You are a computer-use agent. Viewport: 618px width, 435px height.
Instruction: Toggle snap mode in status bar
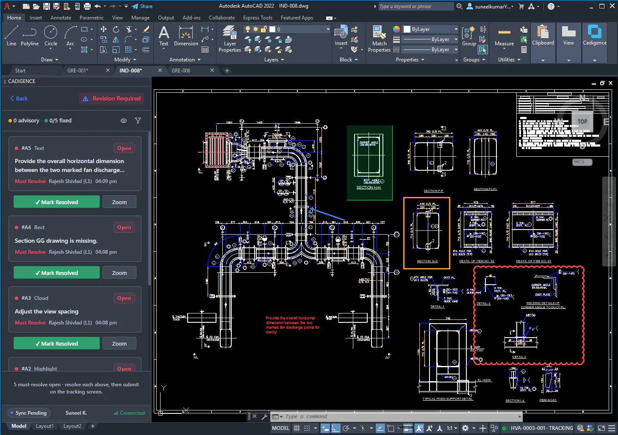[308, 428]
